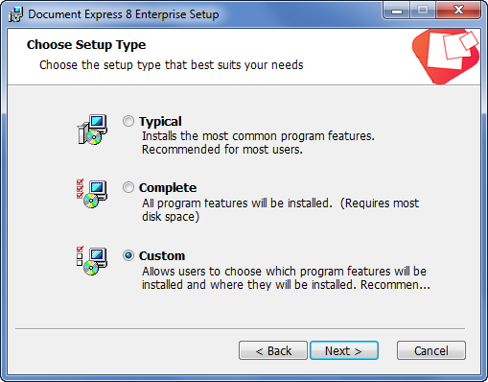Viewport: 488px width, 382px height.
Task: Click the Custom setup icon with checkboxes
Action: (x=92, y=261)
